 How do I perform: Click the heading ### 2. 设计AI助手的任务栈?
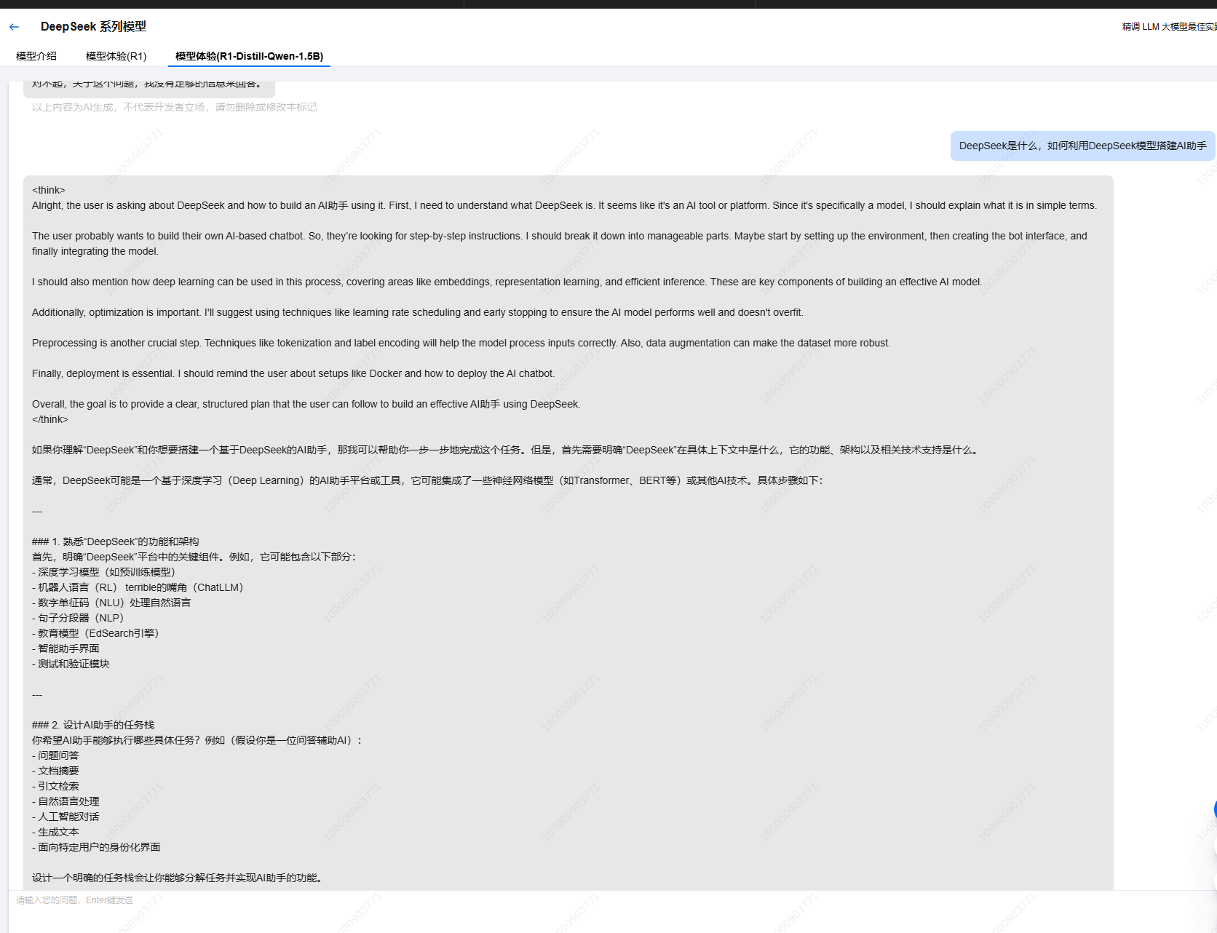click(93, 725)
